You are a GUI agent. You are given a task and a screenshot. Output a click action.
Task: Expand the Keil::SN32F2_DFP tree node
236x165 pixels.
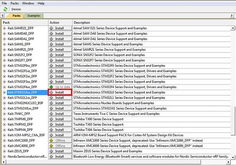pyautogui.click(x=4, y=55)
